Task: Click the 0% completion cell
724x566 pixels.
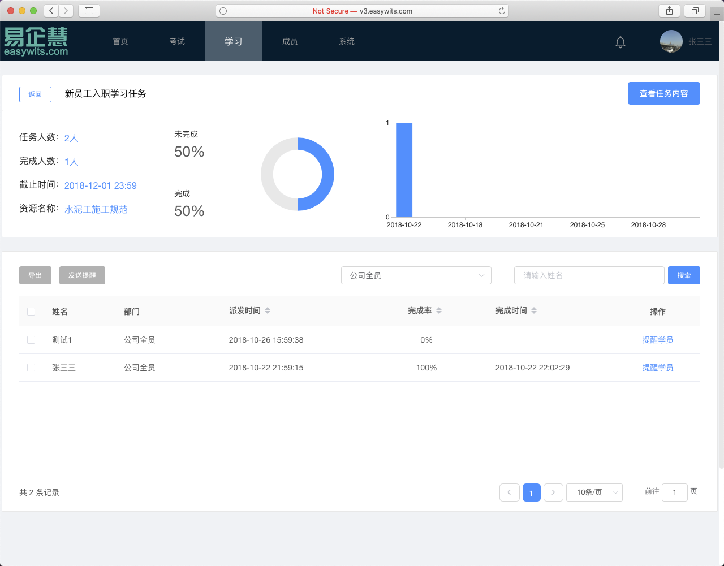Action: point(426,340)
